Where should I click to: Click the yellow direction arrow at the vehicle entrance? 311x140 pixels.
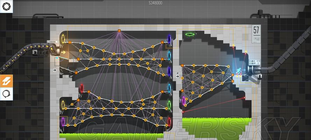click(63, 52)
